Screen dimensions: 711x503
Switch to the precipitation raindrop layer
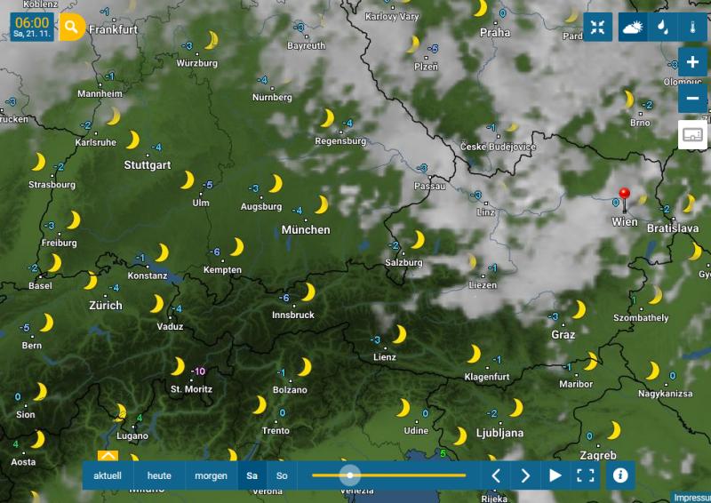(x=662, y=28)
